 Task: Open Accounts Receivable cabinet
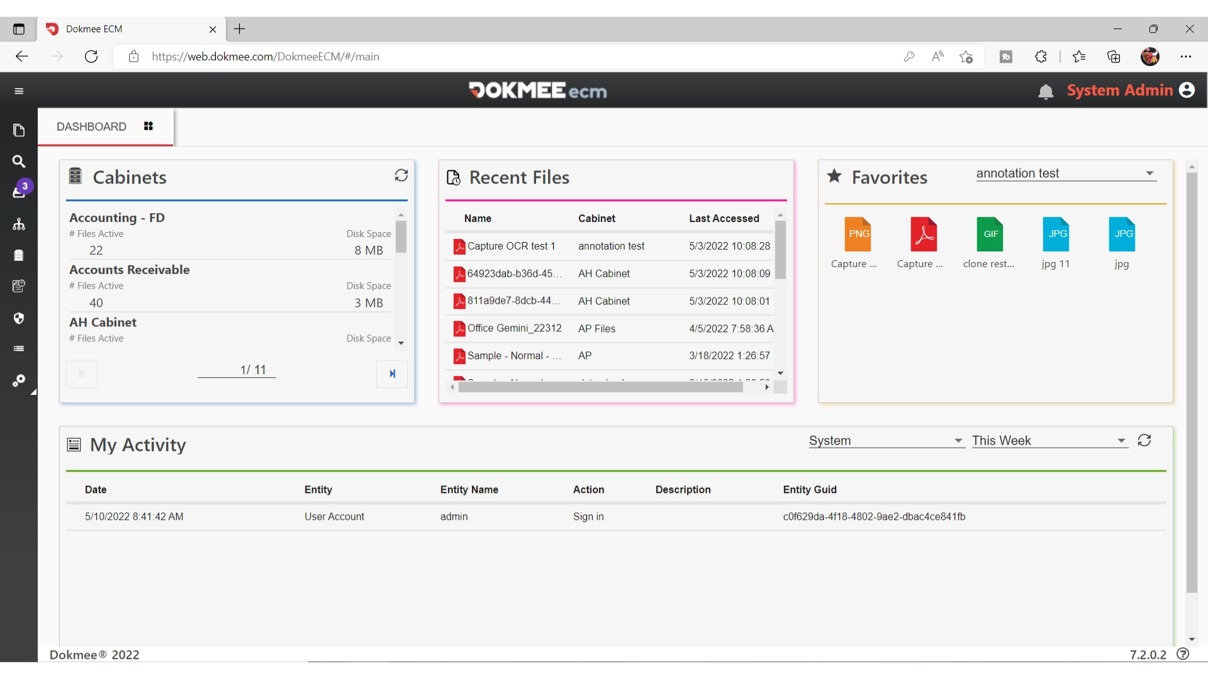pyautogui.click(x=130, y=270)
